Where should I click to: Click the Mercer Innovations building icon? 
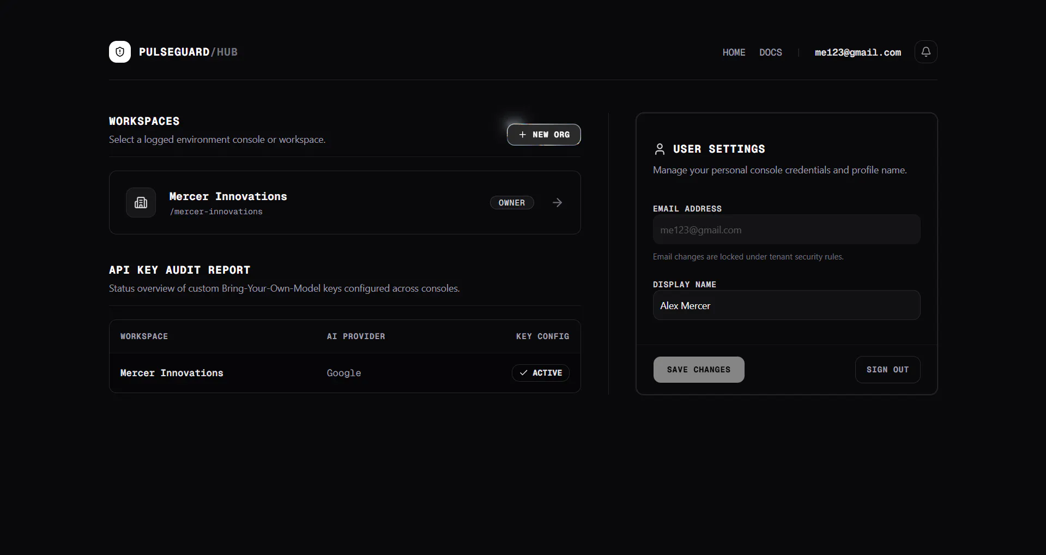(141, 203)
